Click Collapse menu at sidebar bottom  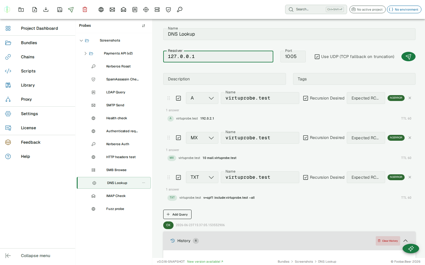tap(38, 256)
